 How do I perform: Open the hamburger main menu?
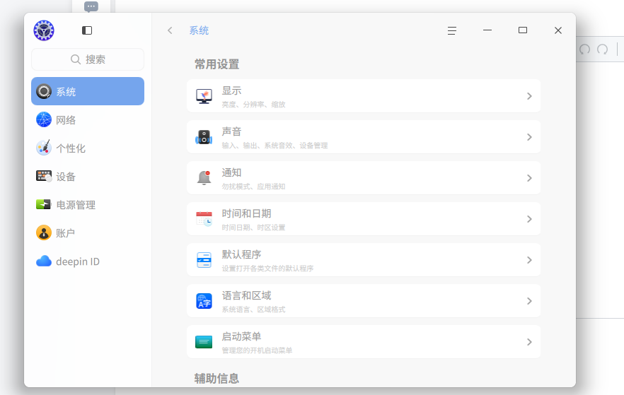click(x=451, y=30)
